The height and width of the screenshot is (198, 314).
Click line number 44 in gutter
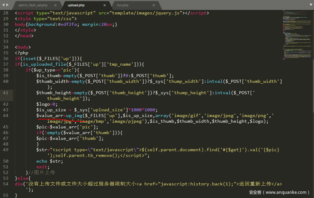pos(6,115)
